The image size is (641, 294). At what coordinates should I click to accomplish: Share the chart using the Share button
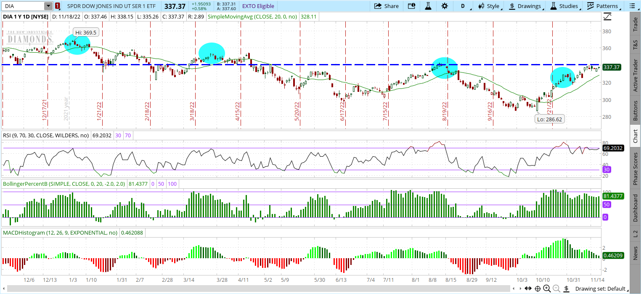coord(386,6)
